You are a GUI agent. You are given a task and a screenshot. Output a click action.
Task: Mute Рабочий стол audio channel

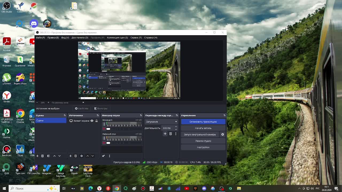(104, 143)
